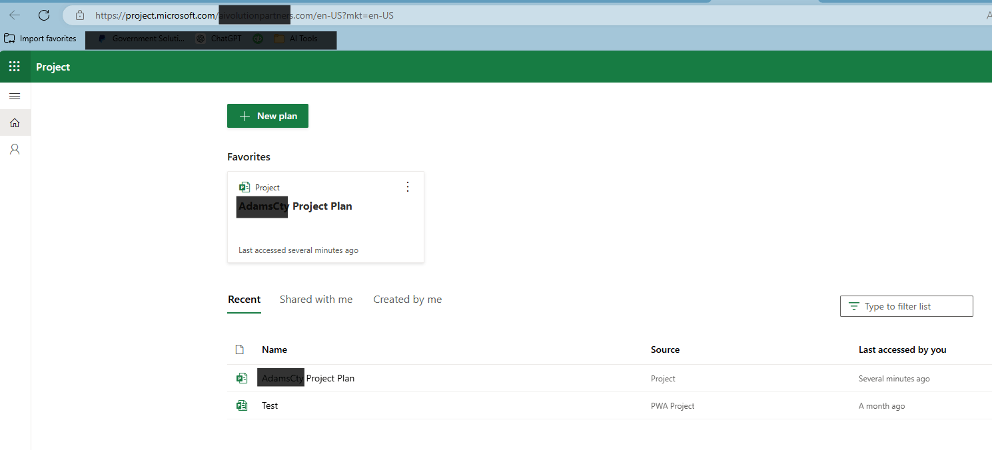Open the Import favorites bookmark

[x=40, y=39]
